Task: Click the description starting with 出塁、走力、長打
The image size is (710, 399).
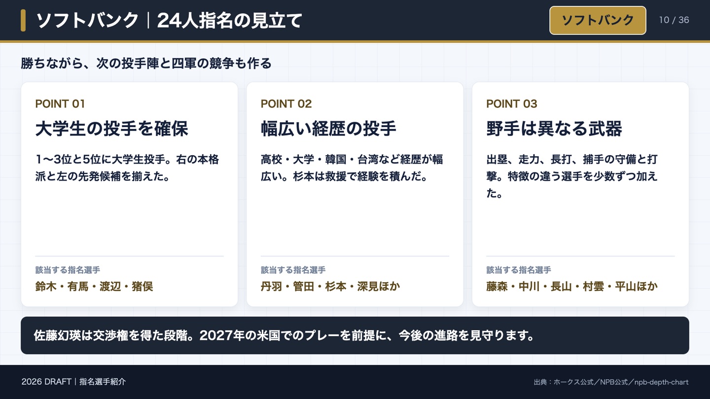Action: tap(572, 176)
